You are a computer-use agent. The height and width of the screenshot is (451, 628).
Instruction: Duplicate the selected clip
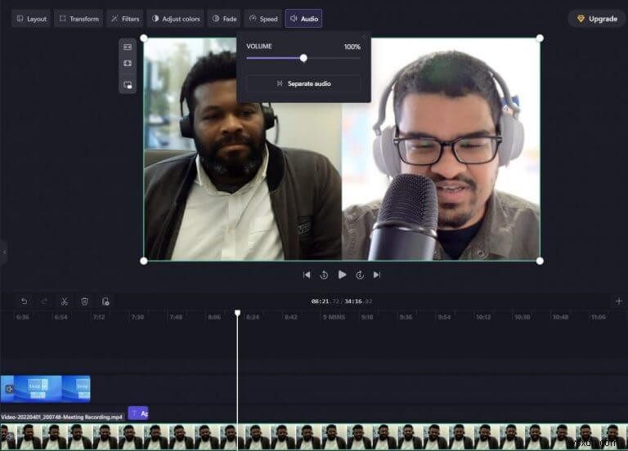tap(105, 301)
